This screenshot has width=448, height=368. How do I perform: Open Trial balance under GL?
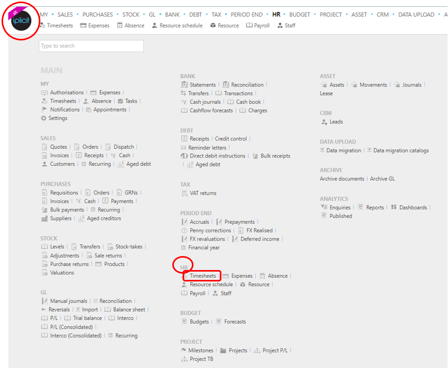tap(87, 318)
